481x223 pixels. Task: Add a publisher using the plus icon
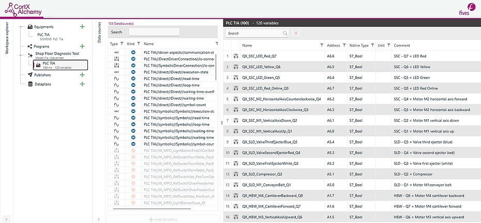coord(82,75)
